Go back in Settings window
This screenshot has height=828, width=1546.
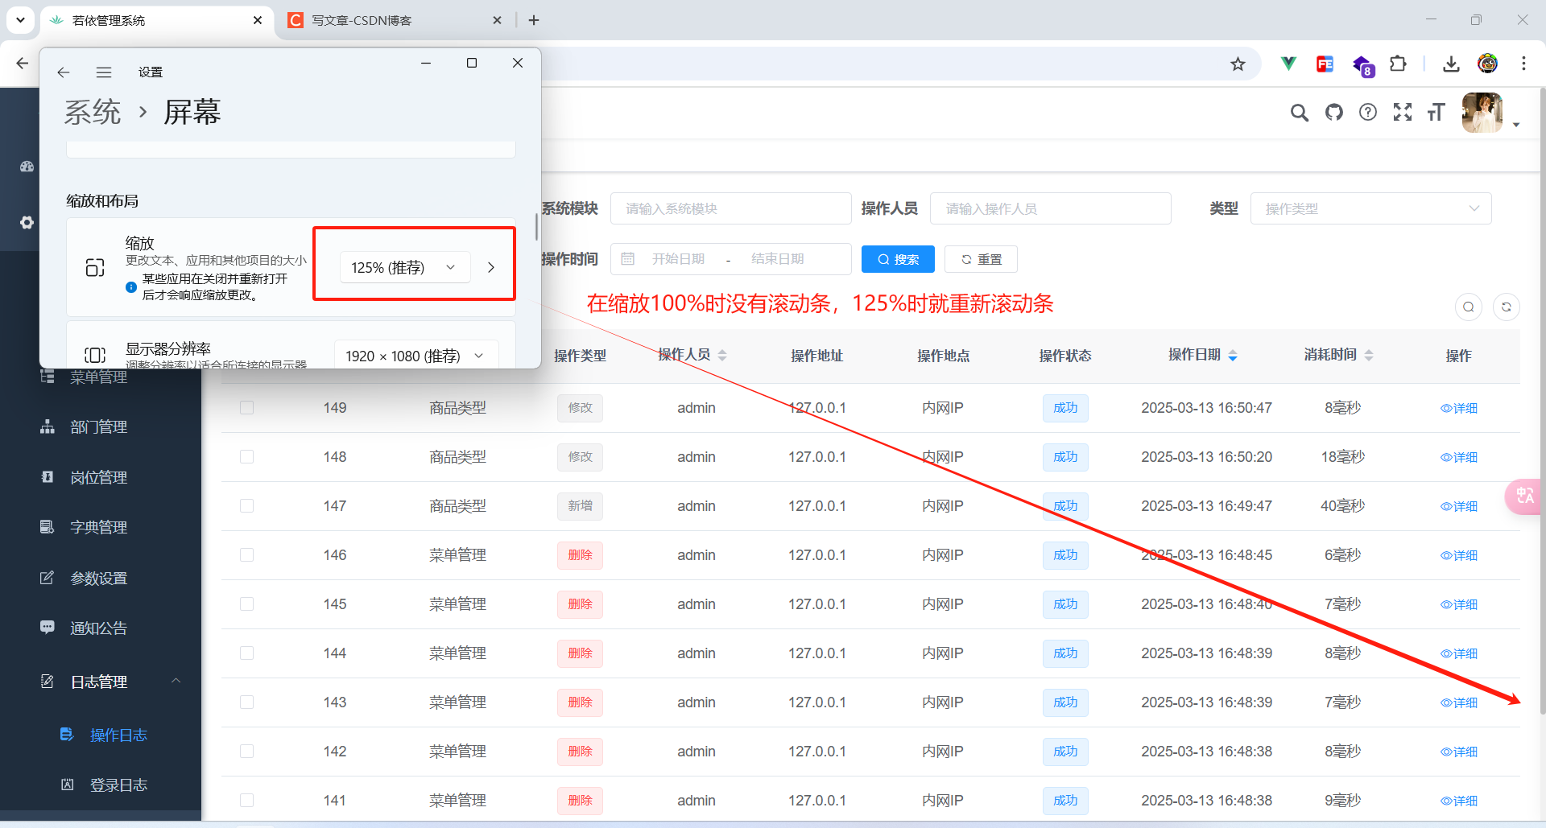coord(64,72)
